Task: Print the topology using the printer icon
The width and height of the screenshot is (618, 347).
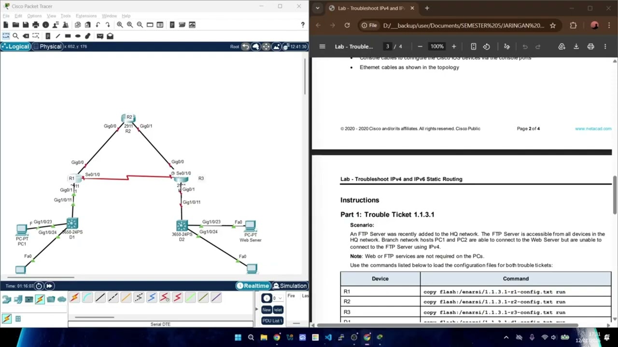Action: tap(36, 25)
